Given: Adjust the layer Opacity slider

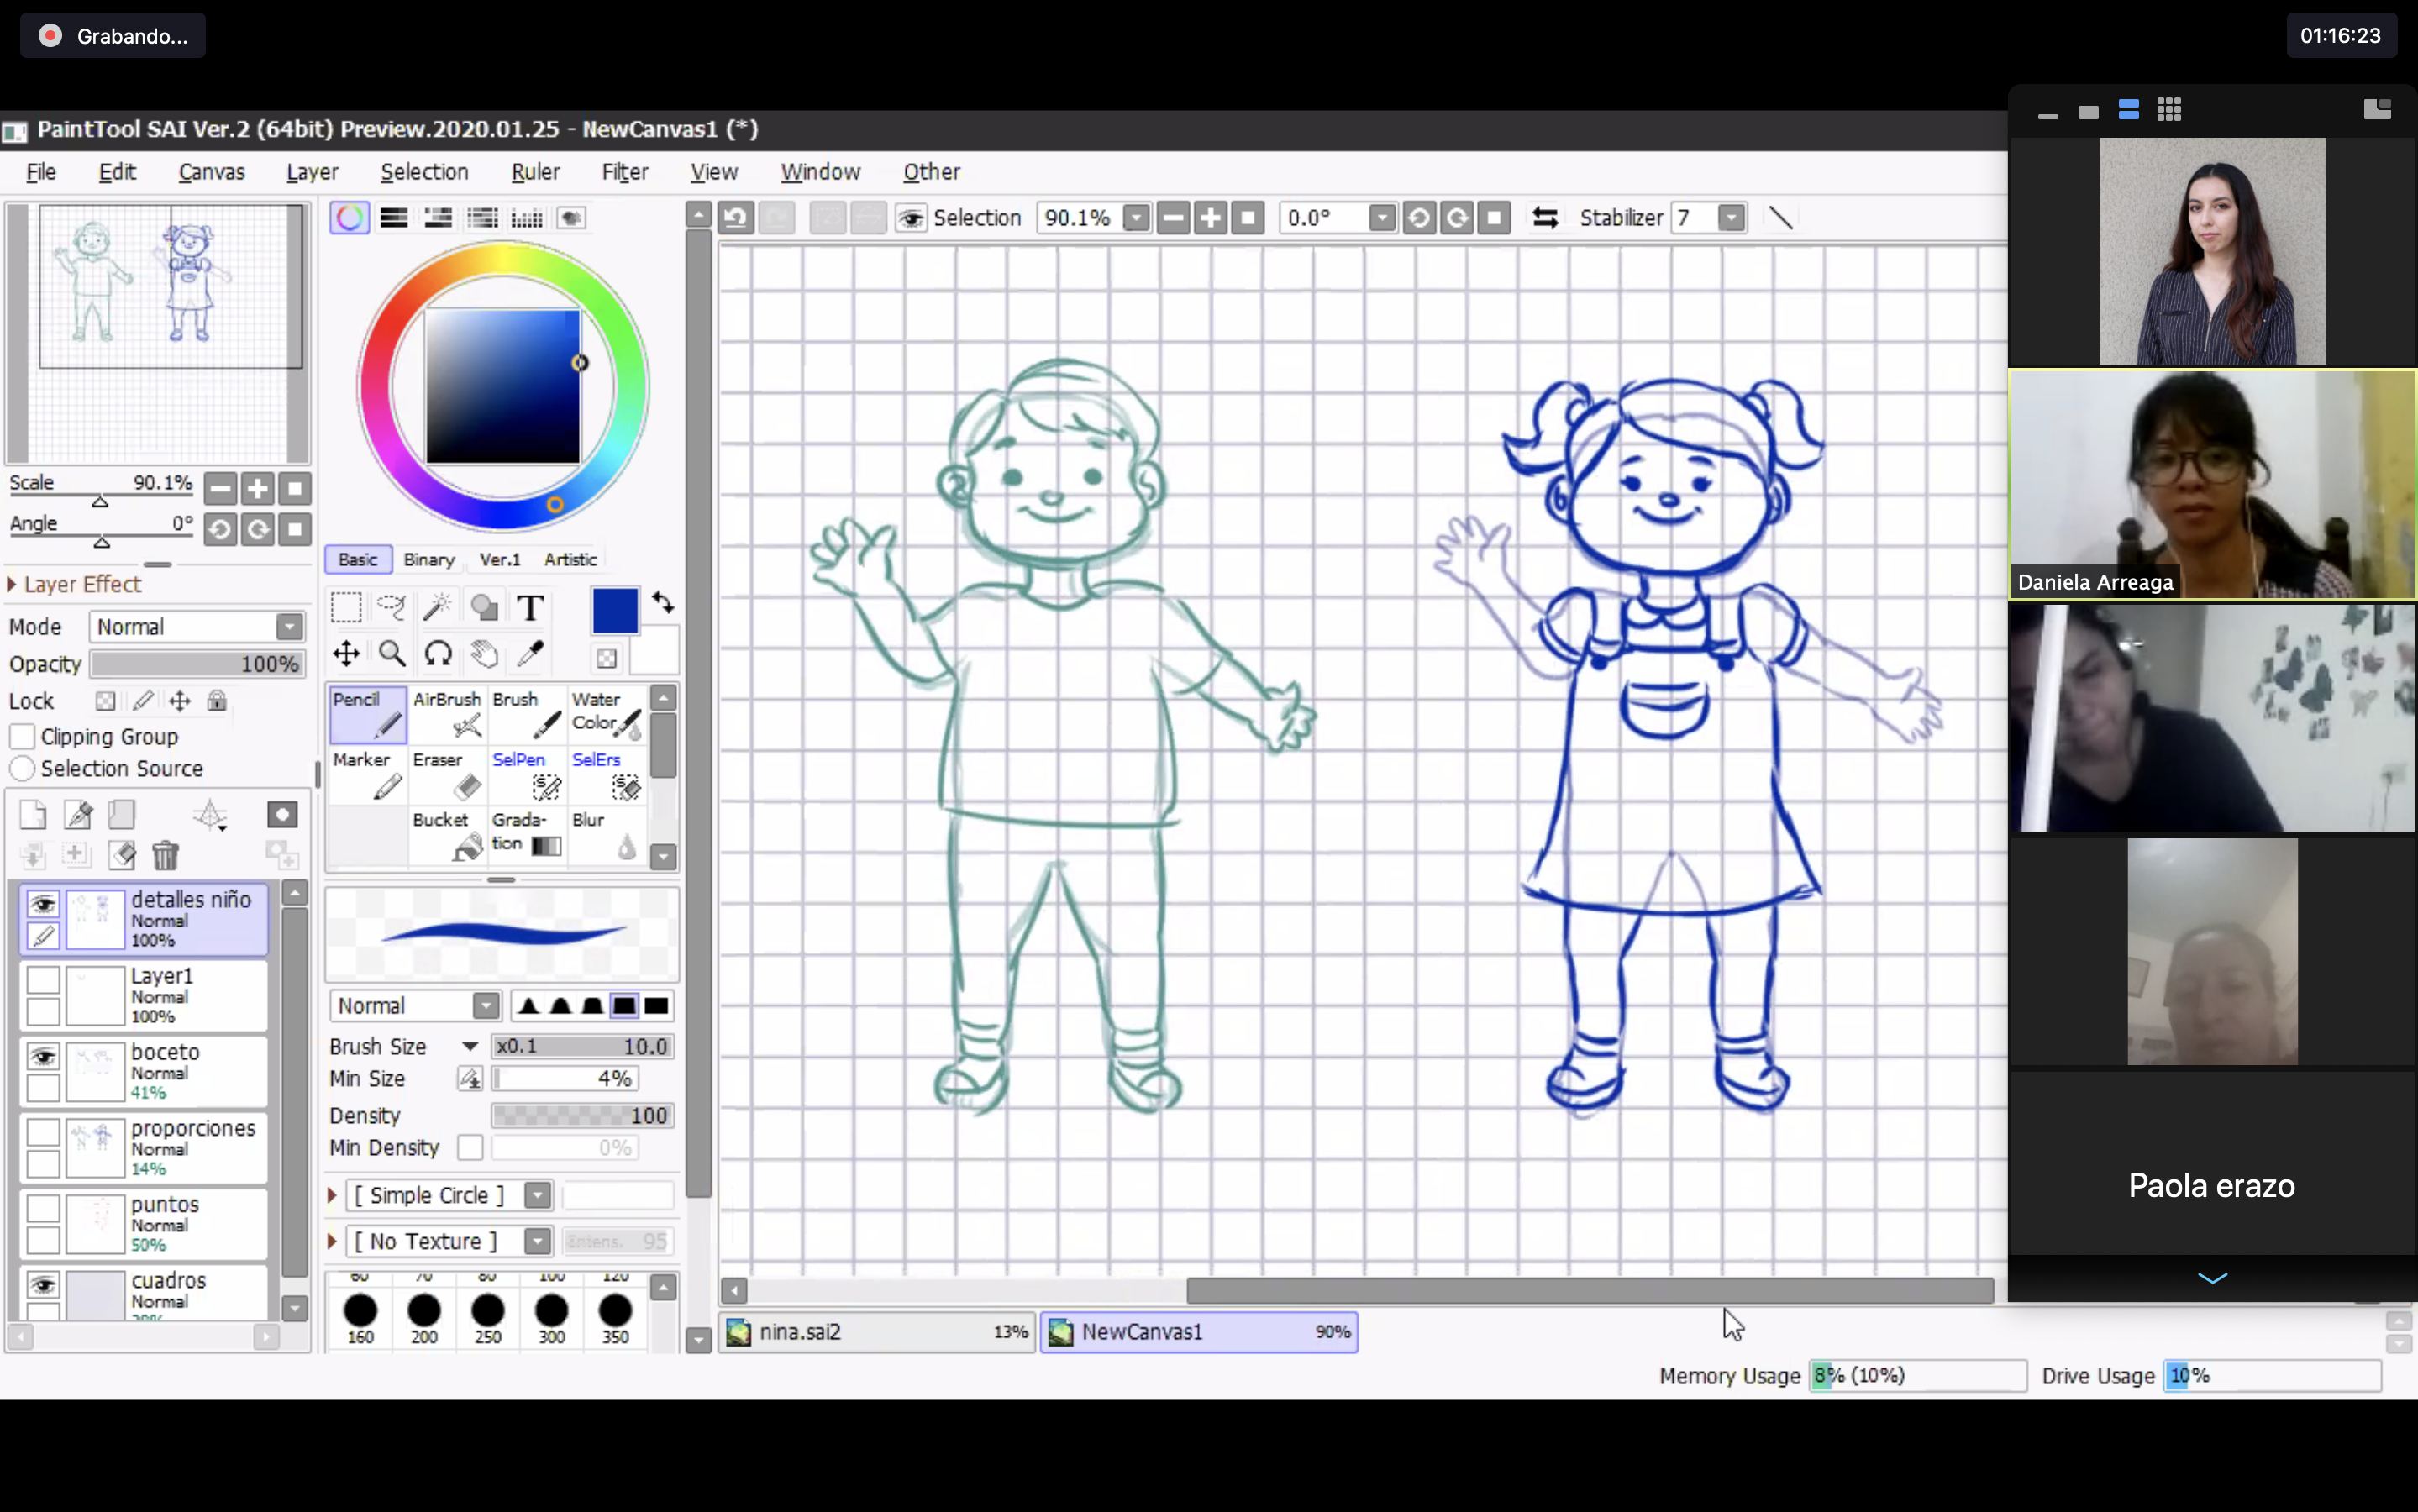Looking at the screenshot, I should coord(196,664).
